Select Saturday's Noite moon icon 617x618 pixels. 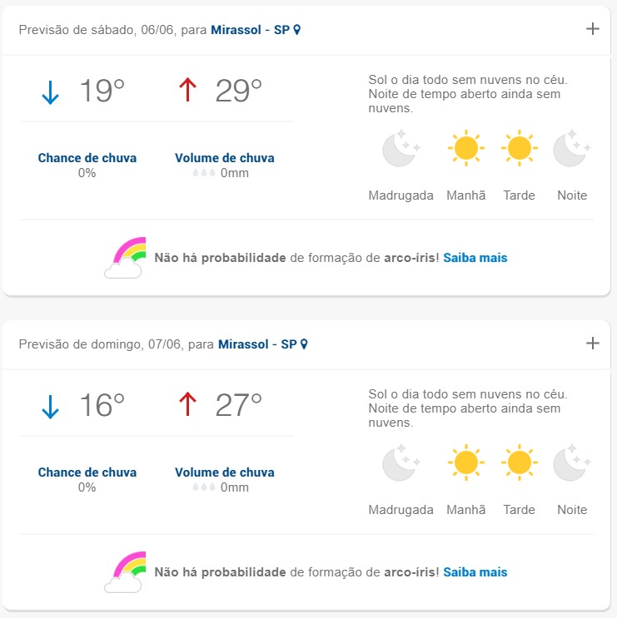coord(572,148)
